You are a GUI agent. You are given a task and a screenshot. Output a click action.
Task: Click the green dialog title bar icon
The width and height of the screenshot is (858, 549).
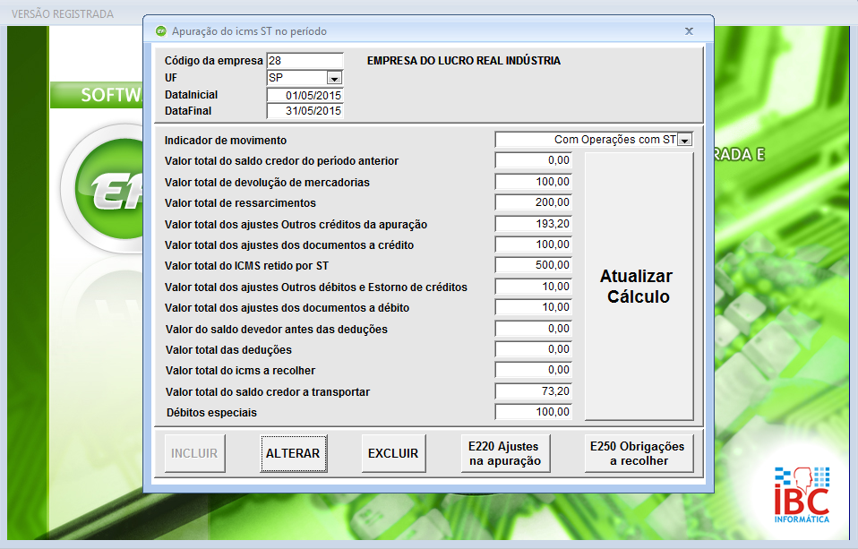point(160,31)
